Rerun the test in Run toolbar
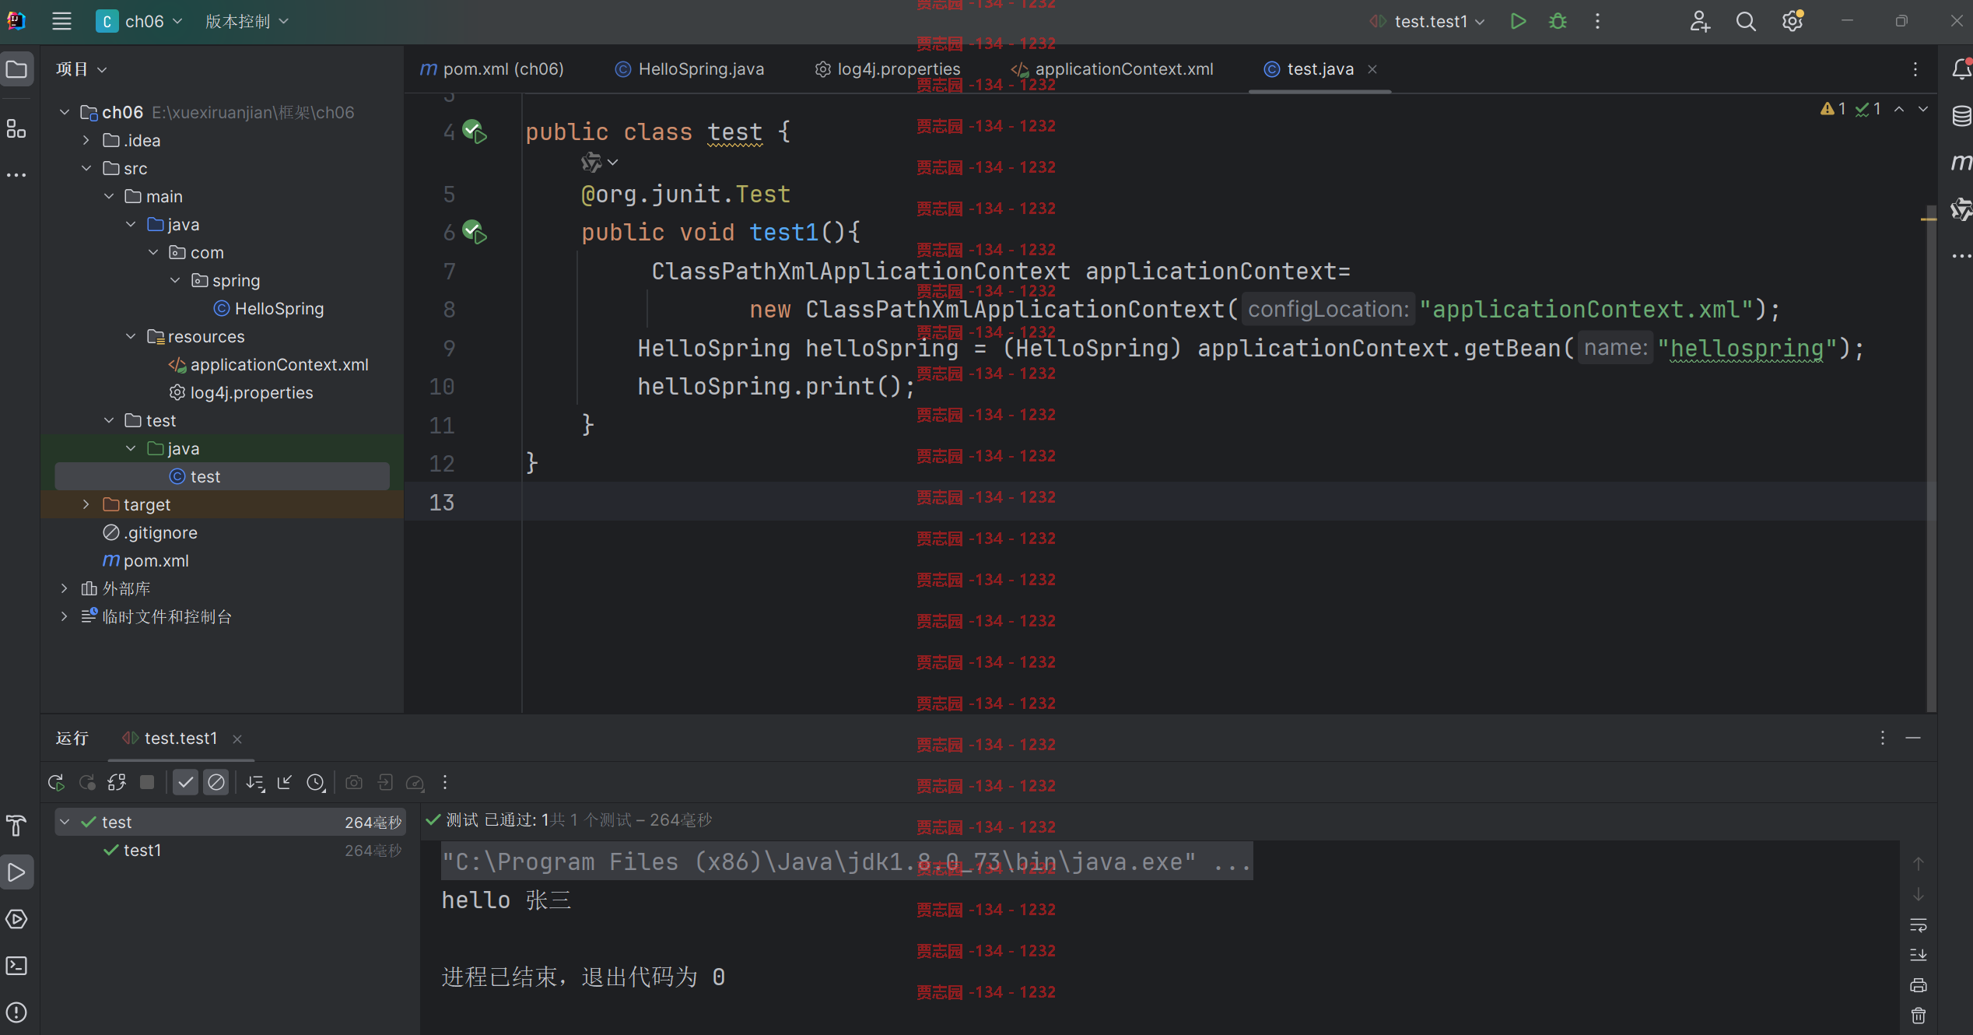 [x=56, y=783]
